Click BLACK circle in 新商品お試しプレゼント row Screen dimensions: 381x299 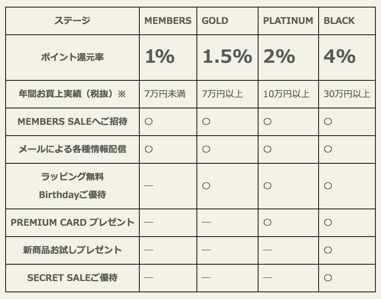328,250
